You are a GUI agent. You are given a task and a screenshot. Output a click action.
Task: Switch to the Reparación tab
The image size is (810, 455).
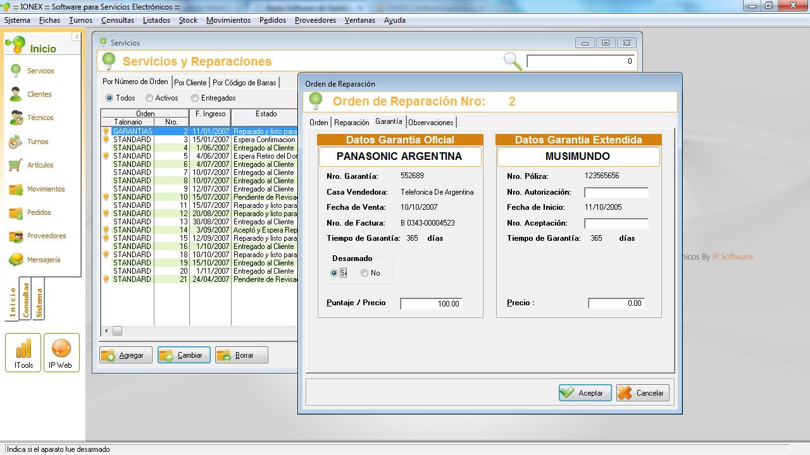point(352,123)
